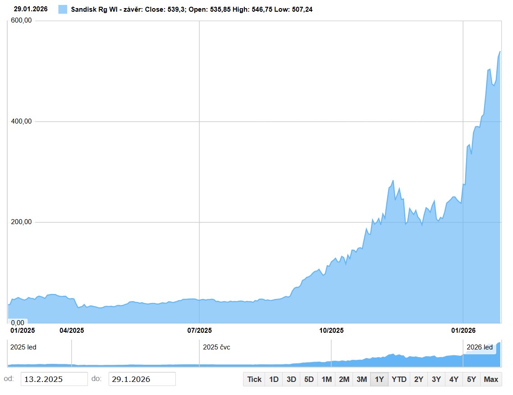
Task: Choose the 3Y time span
Action: click(436, 379)
